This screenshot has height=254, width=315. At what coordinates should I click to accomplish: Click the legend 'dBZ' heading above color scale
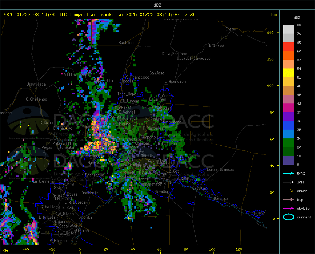(x=297, y=17)
